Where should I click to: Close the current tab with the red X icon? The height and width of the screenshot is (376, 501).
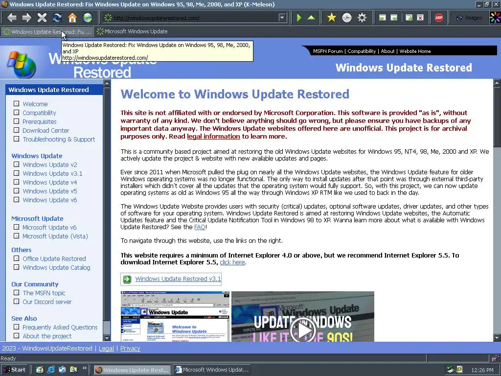(x=420, y=18)
